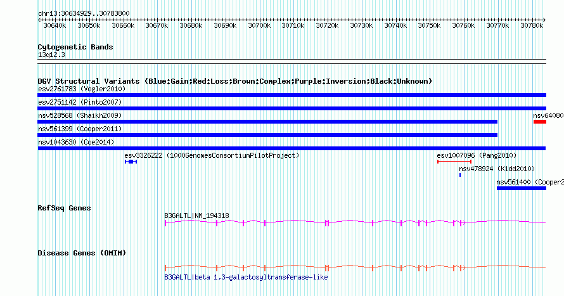Image resolution: width=564 pixels, height=296 pixels.
Task: Open the B3GALTL|NM_194318 label
Action: coord(196,216)
